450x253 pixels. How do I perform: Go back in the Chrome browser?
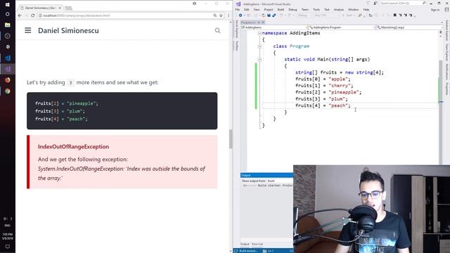point(20,15)
